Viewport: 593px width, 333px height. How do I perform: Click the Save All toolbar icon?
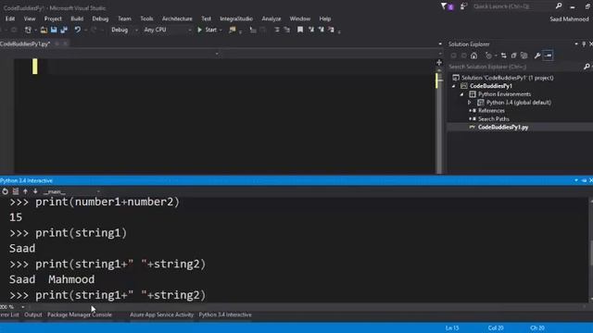pos(64,30)
